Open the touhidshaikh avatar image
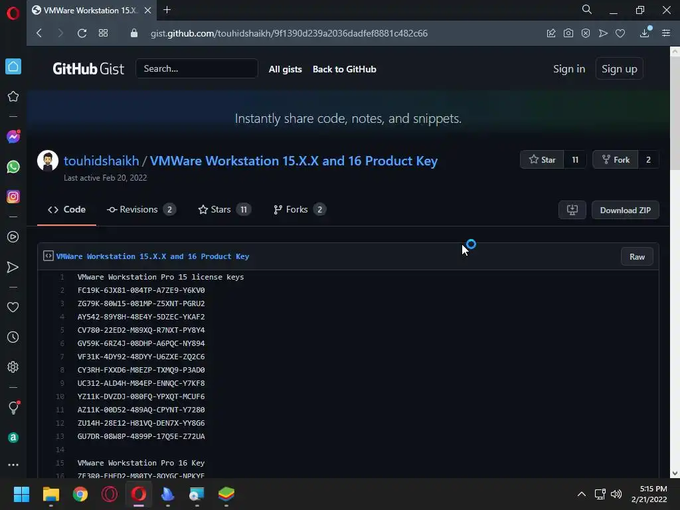 click(48, 161)
